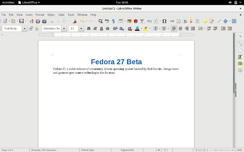
Task: Show Draw Functions toolbar
Action: (x=234, y=21)
